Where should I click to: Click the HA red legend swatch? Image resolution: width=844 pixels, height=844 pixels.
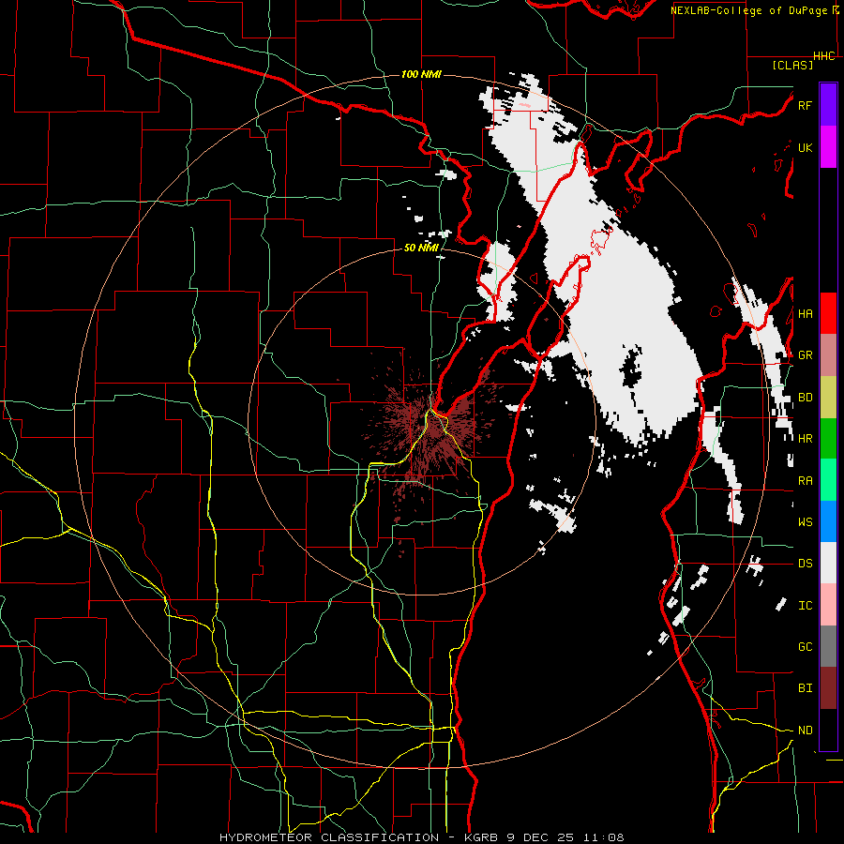(828, 313)
